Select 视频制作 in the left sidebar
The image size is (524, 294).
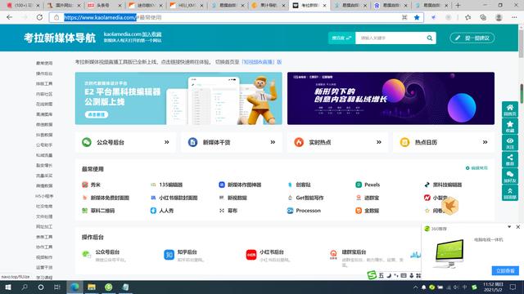(44, 257)
